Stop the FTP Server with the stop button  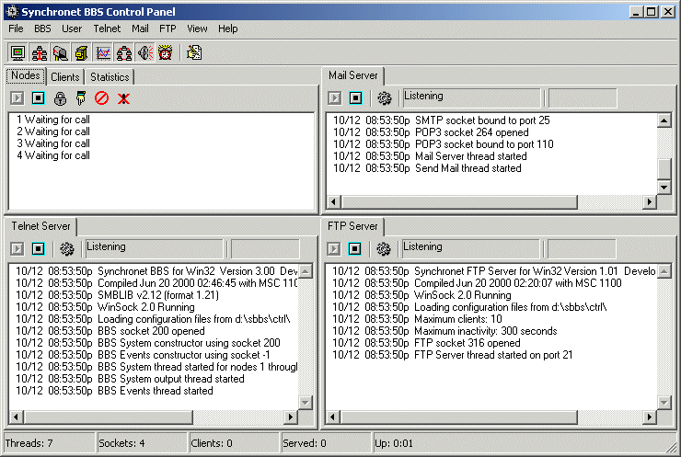click(x=355, y=249)
